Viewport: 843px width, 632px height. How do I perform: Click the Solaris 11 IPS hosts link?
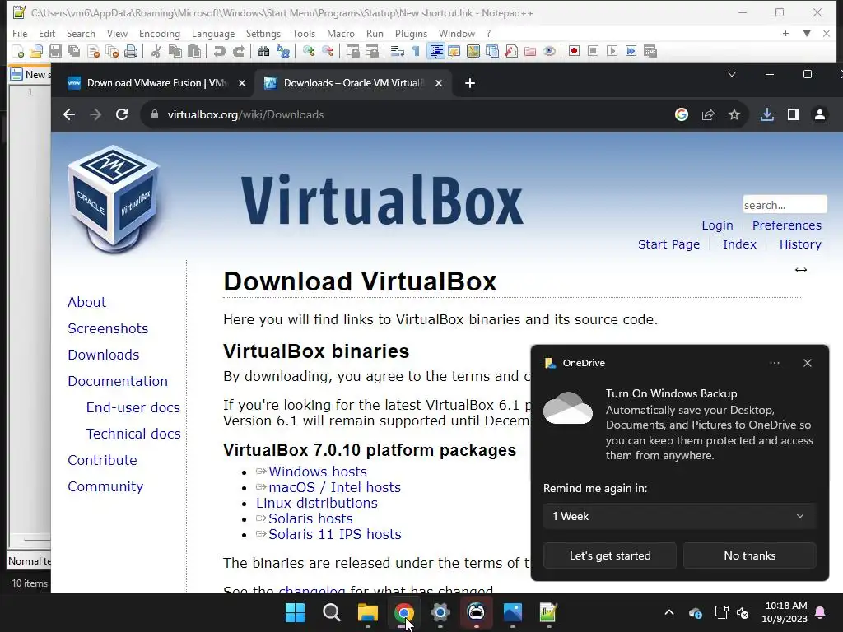334,534
